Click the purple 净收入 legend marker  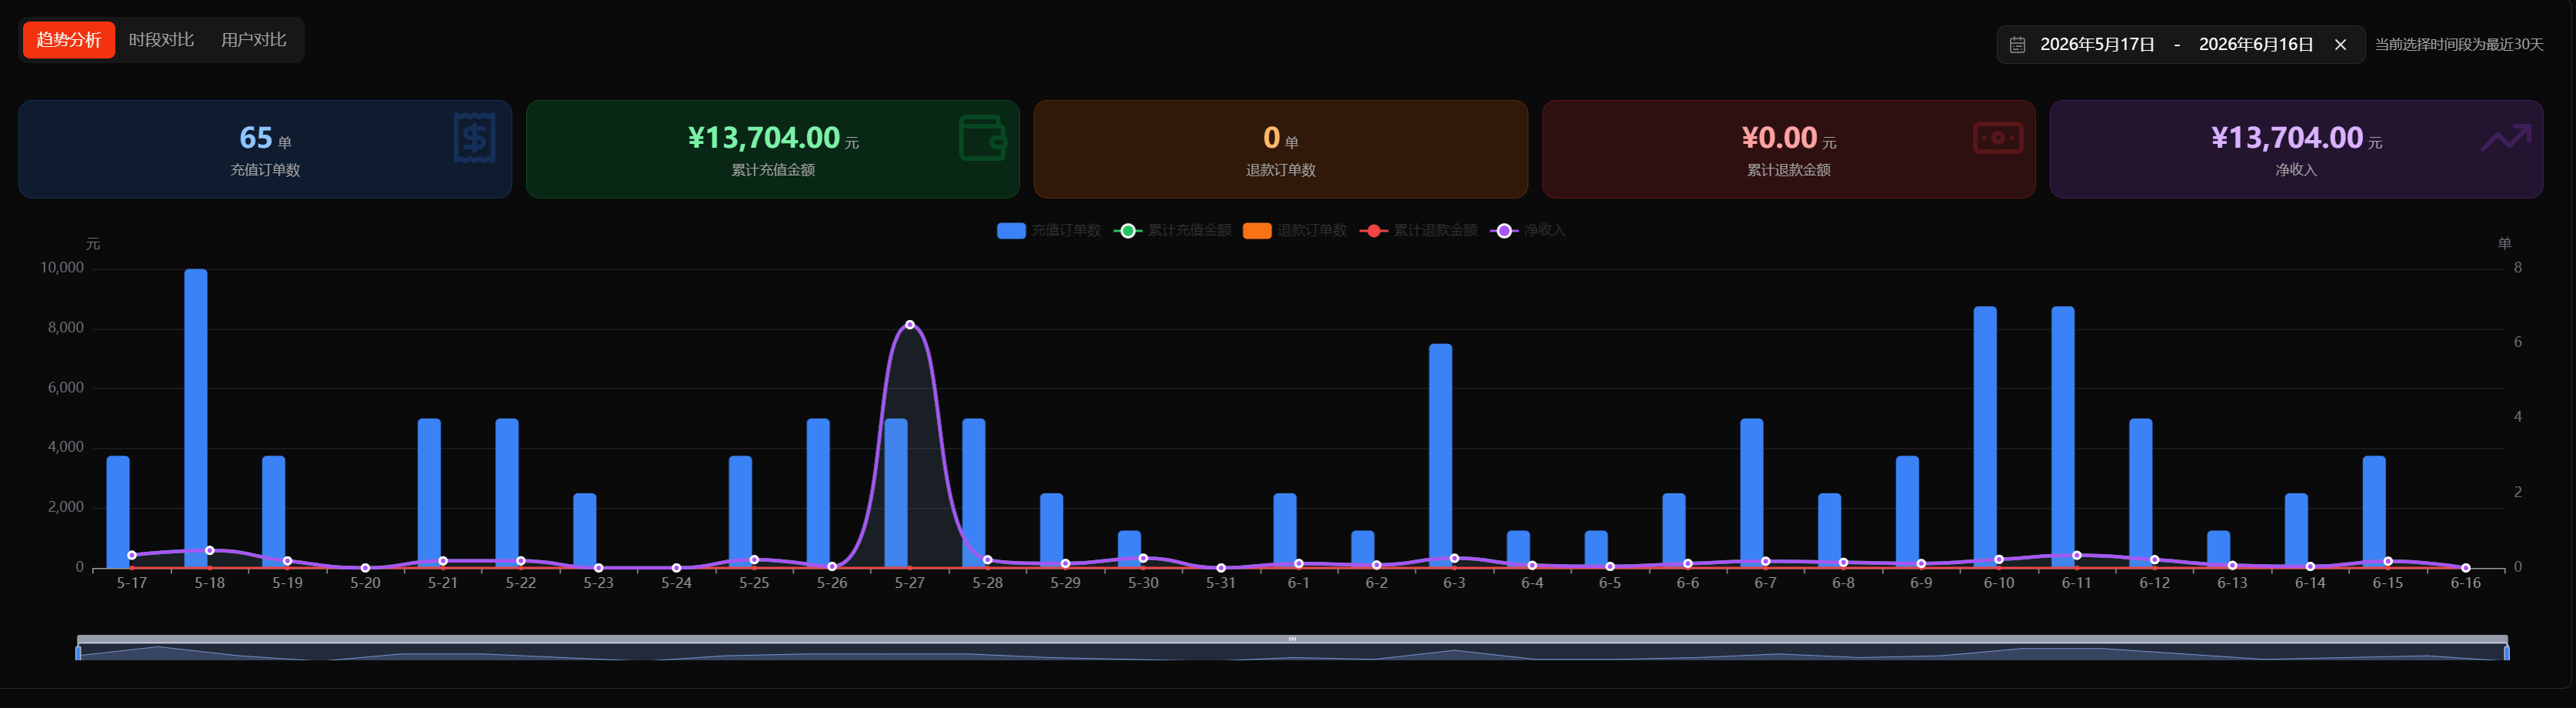[x=1504, y=231]
